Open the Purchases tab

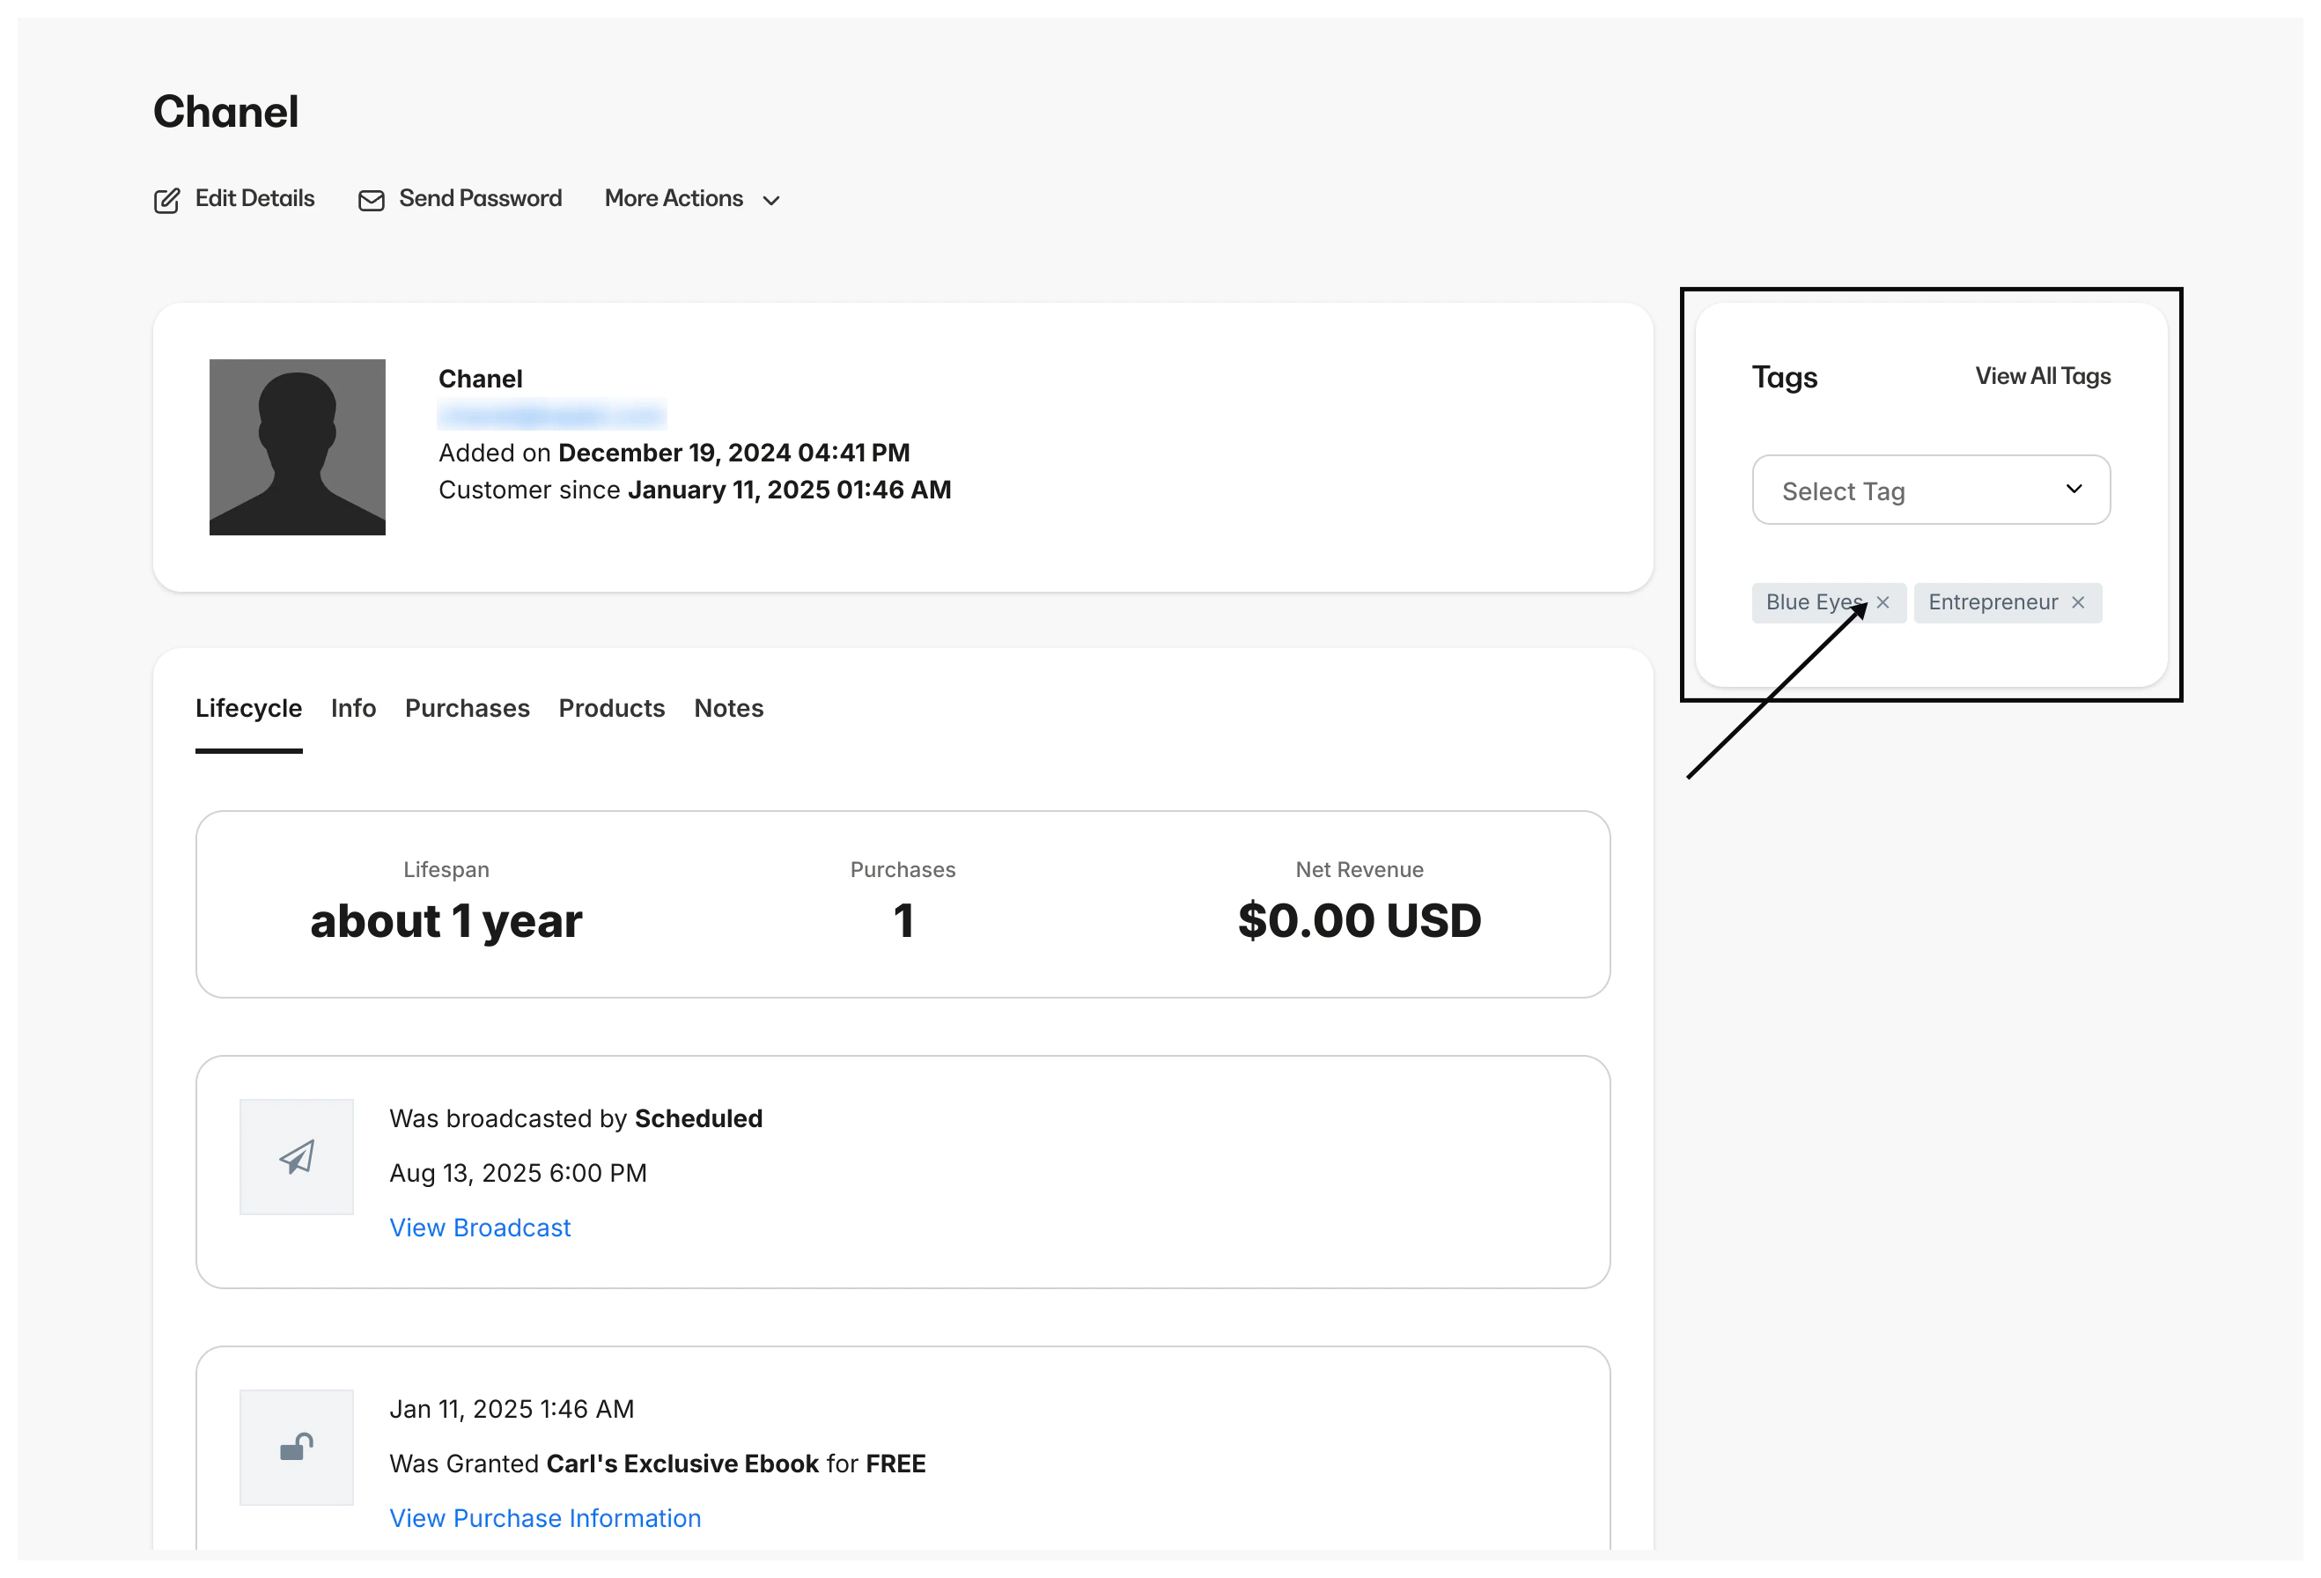click(x=467, y=708)
